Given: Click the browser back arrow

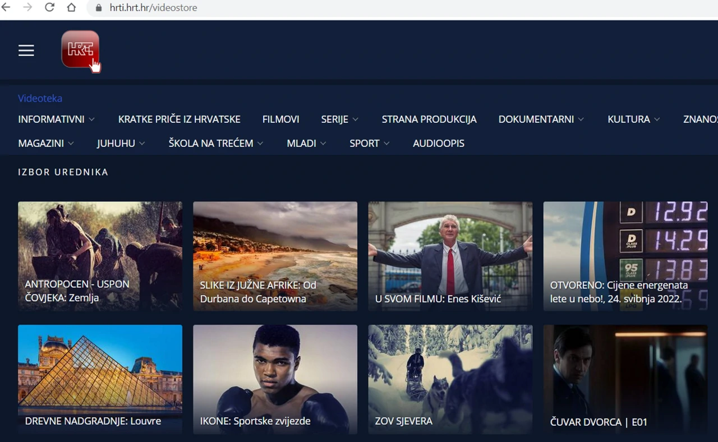Looking at the screenshot, I should (6, 7).
